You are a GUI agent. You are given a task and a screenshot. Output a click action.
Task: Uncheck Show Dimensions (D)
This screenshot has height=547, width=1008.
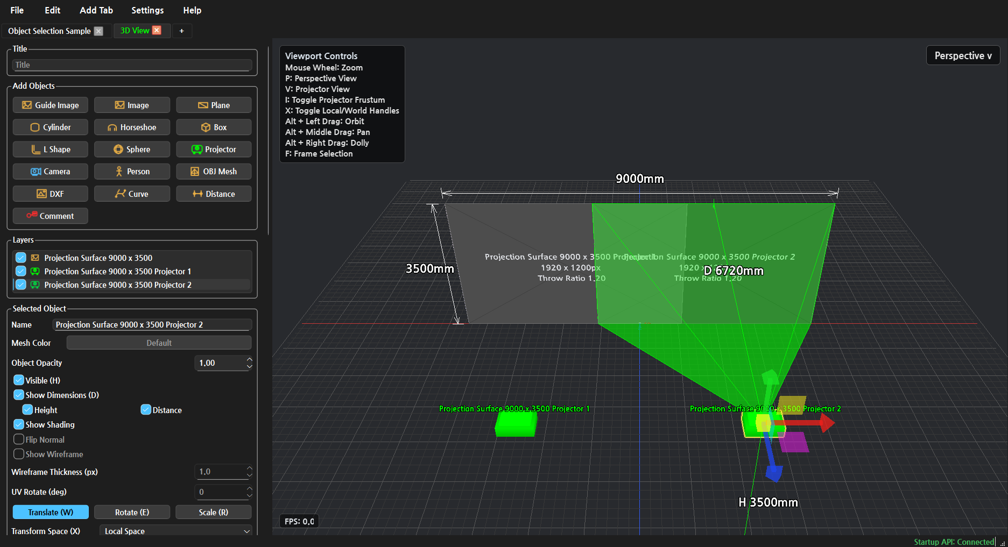coord(19,395)
